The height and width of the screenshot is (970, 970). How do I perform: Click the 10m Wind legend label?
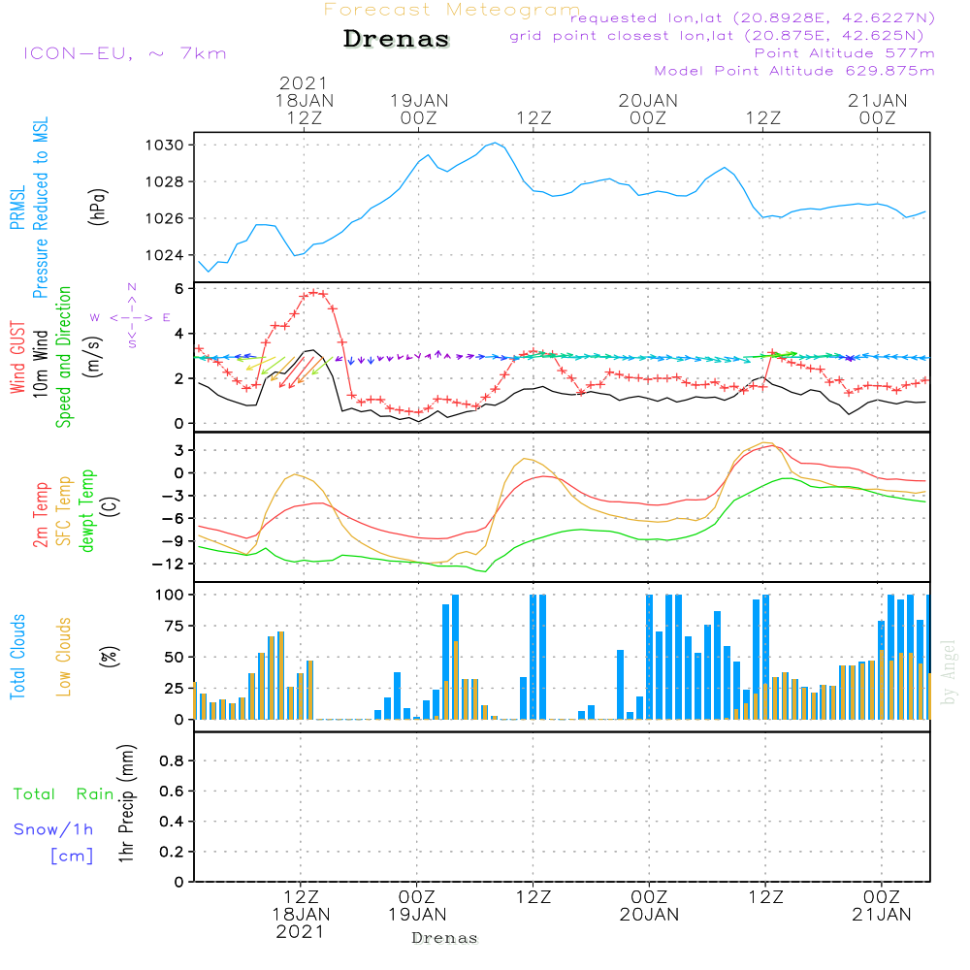[x=40, y=364]
